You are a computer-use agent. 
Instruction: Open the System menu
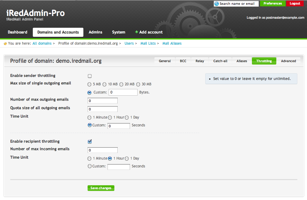click(x=119, y=32)
